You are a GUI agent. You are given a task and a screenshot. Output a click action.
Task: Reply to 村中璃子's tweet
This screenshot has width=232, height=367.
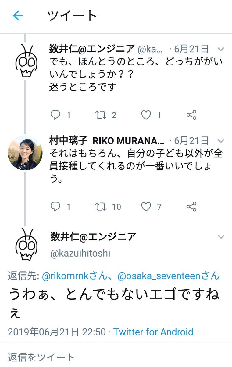pos(55,207)
